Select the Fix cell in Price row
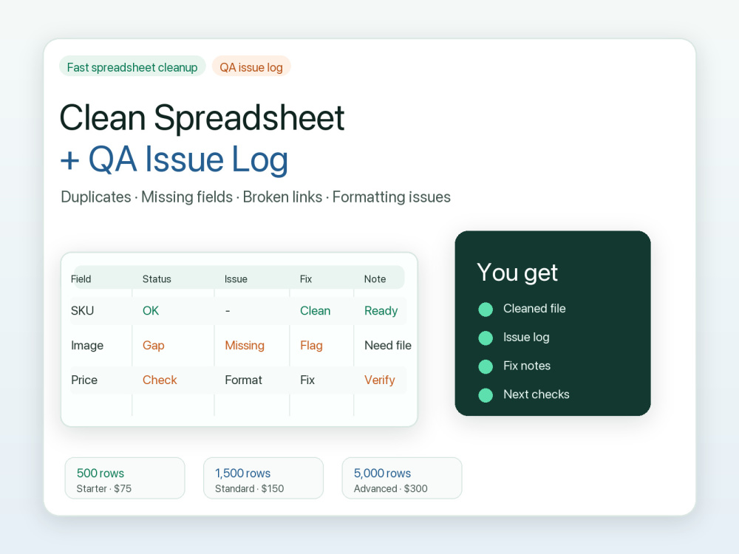This screenshot has width=739, height=554. click(x=307, y=380)
